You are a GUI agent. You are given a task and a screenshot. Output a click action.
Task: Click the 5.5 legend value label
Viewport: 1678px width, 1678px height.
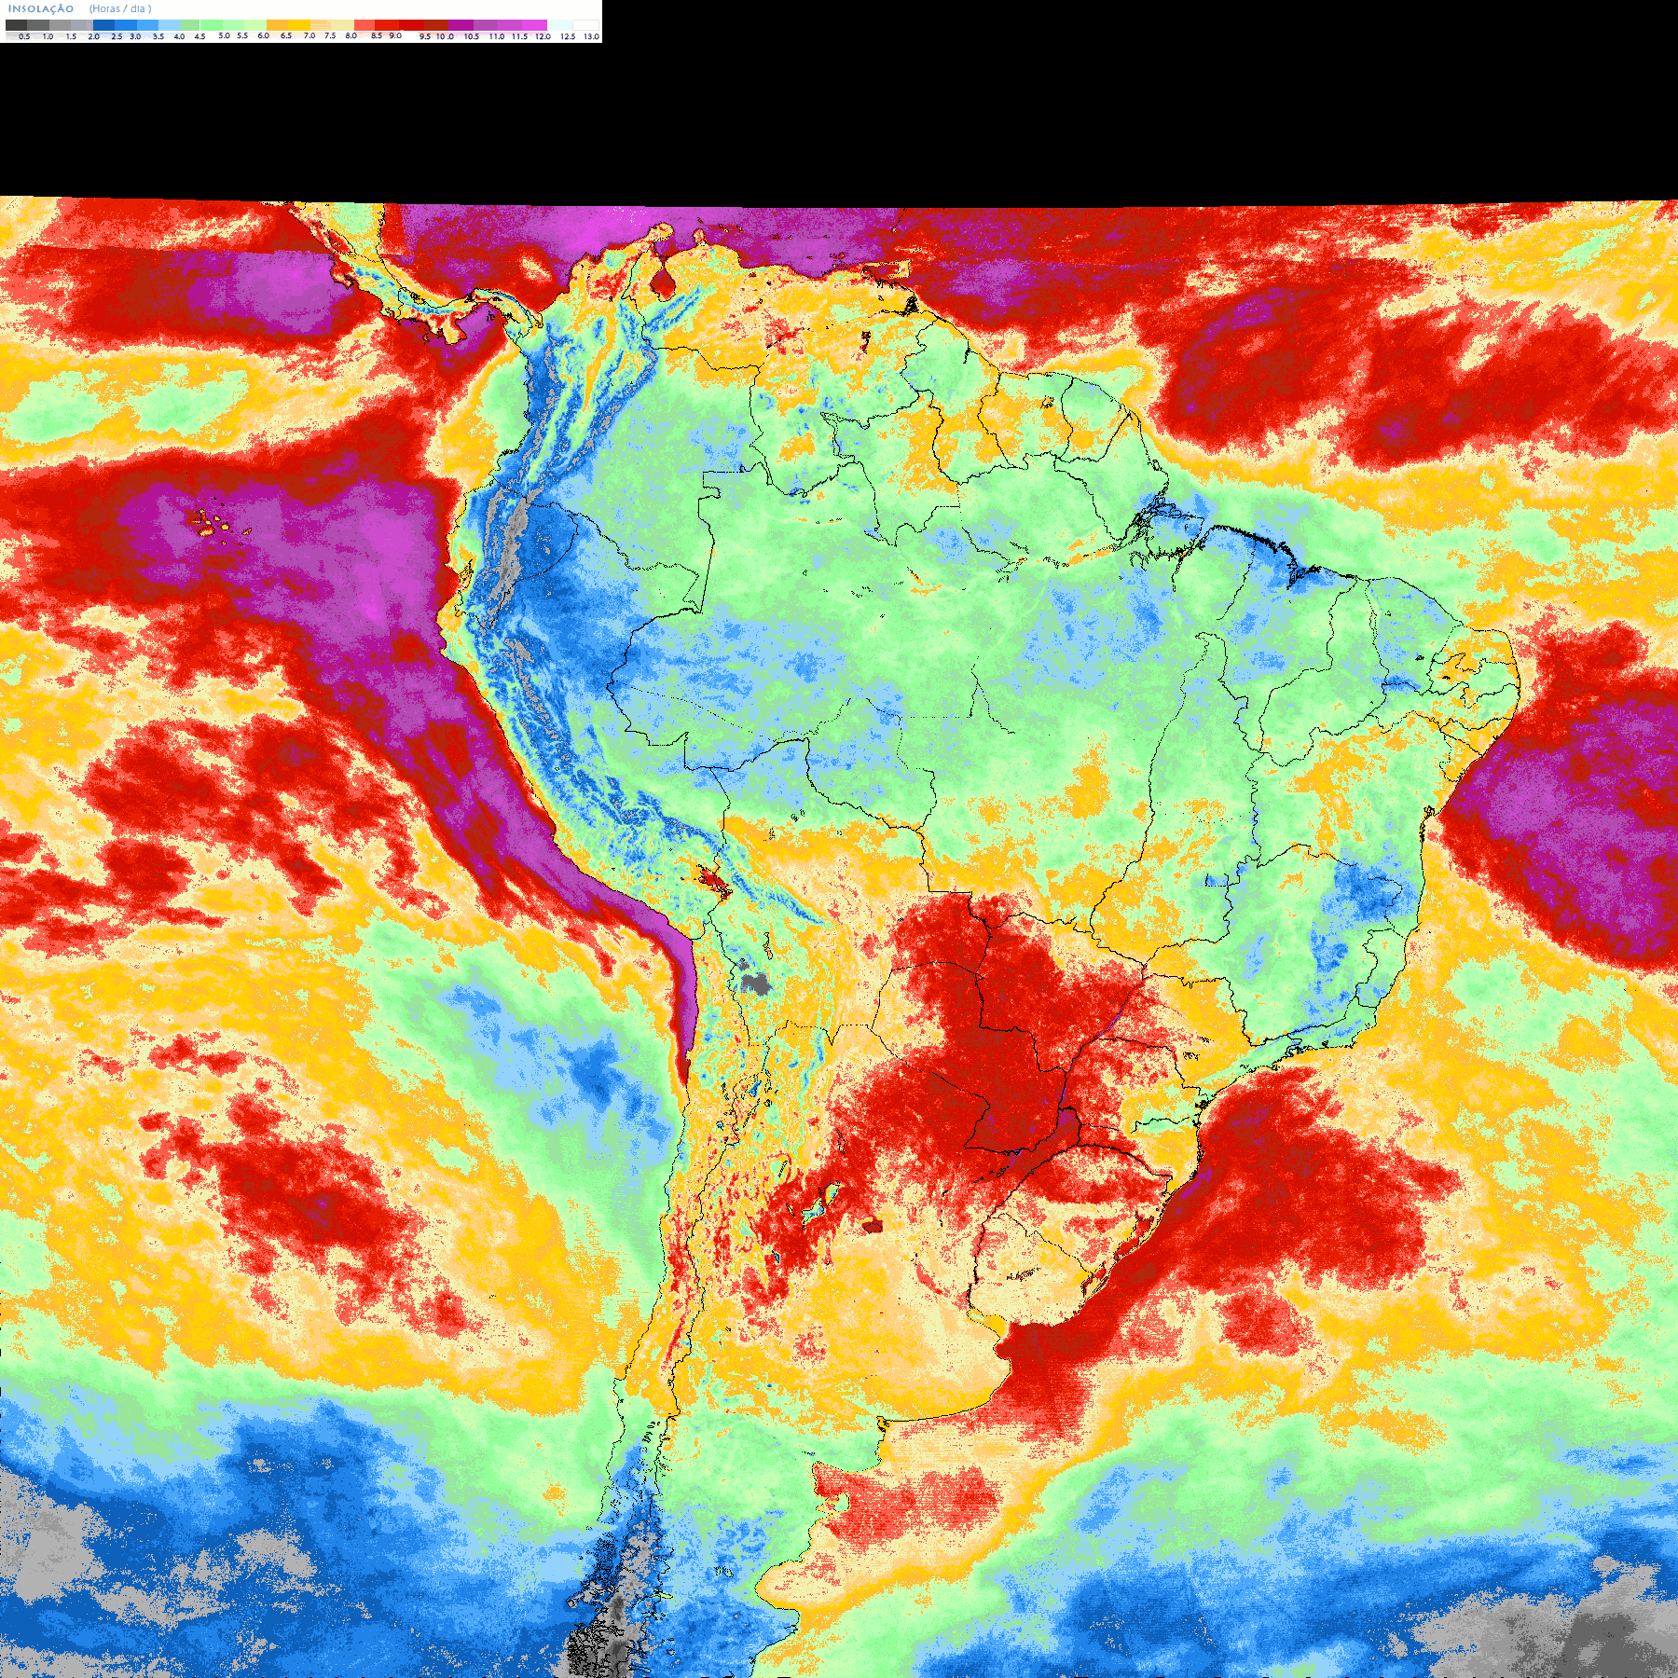click(242, 35)
